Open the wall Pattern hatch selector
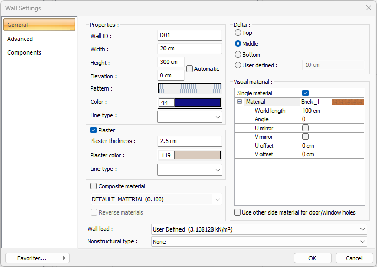Screen dimensions: 377x267 pyautogui.click(x=189, y=88)
